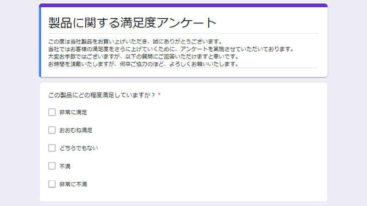This screenshot has height=206, width=367.
Task: Click the description line starting 当社ではお客様の満足度
Action: click(171, 49)
